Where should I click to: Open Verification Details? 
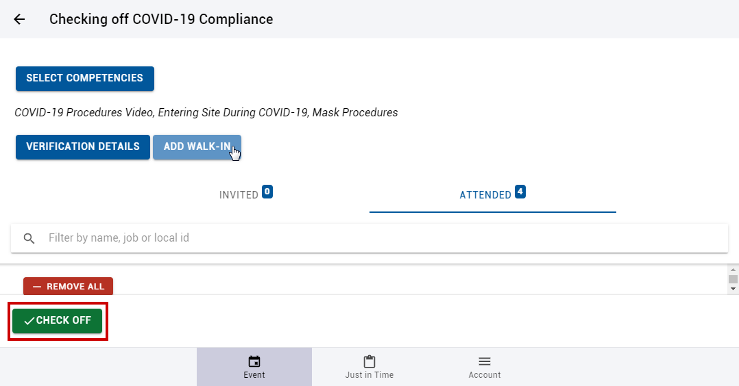(x=83, y=147)
